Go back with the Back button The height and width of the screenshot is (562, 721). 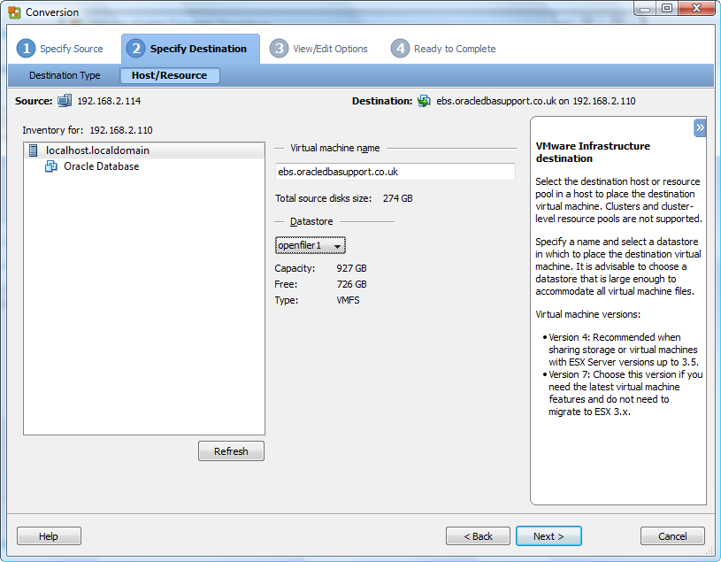tap(478, 536)
